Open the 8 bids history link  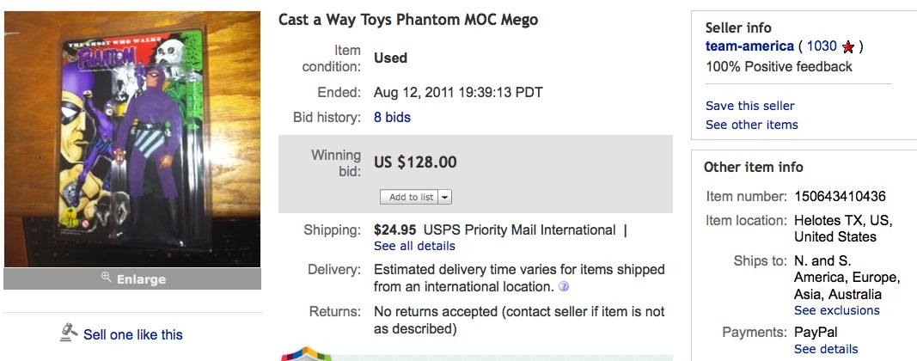pos(392,118)
